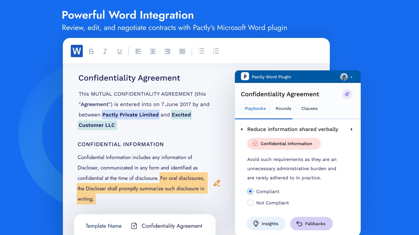Switch to the Clauses tab

(x=309, y=109)
